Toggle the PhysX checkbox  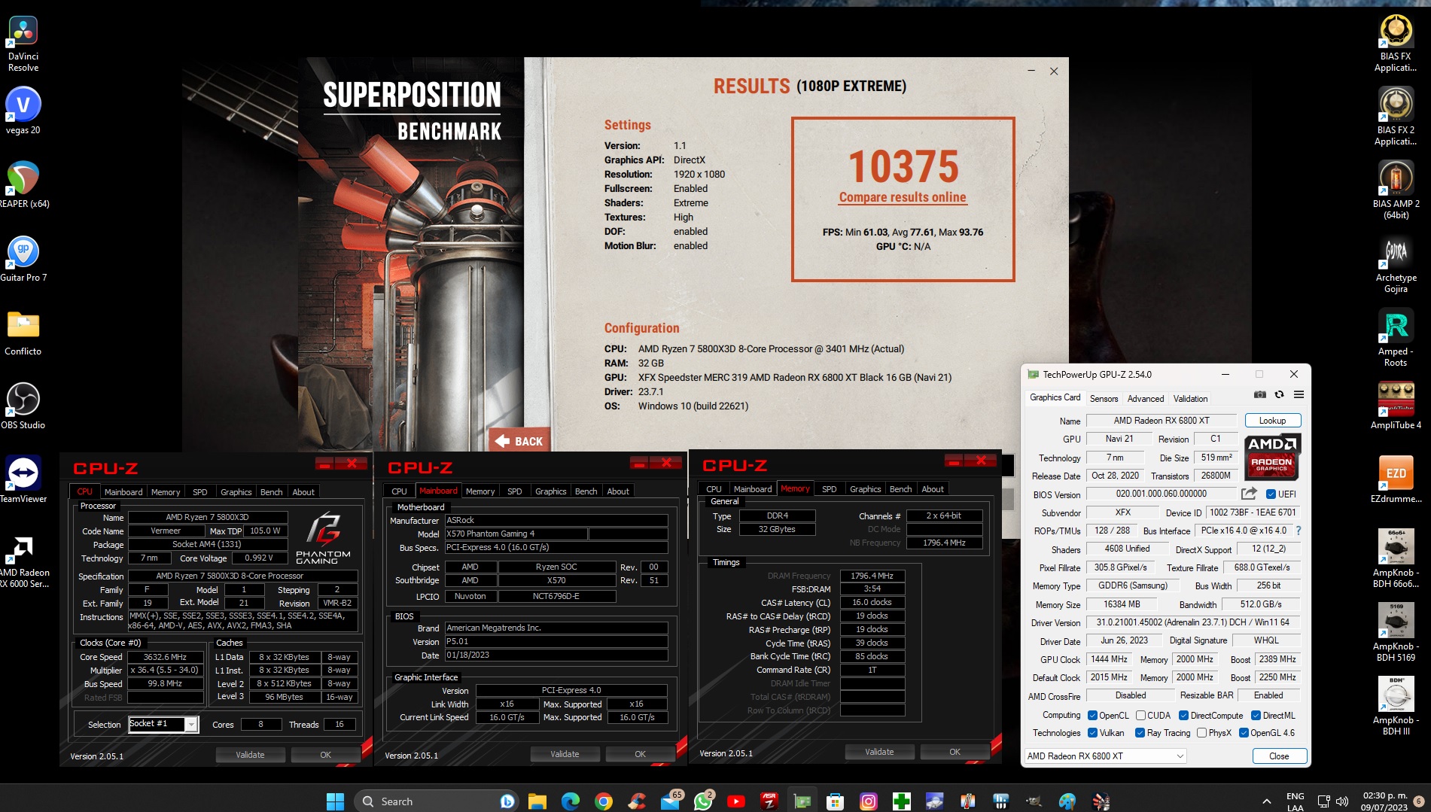(x=1201, y=733)
